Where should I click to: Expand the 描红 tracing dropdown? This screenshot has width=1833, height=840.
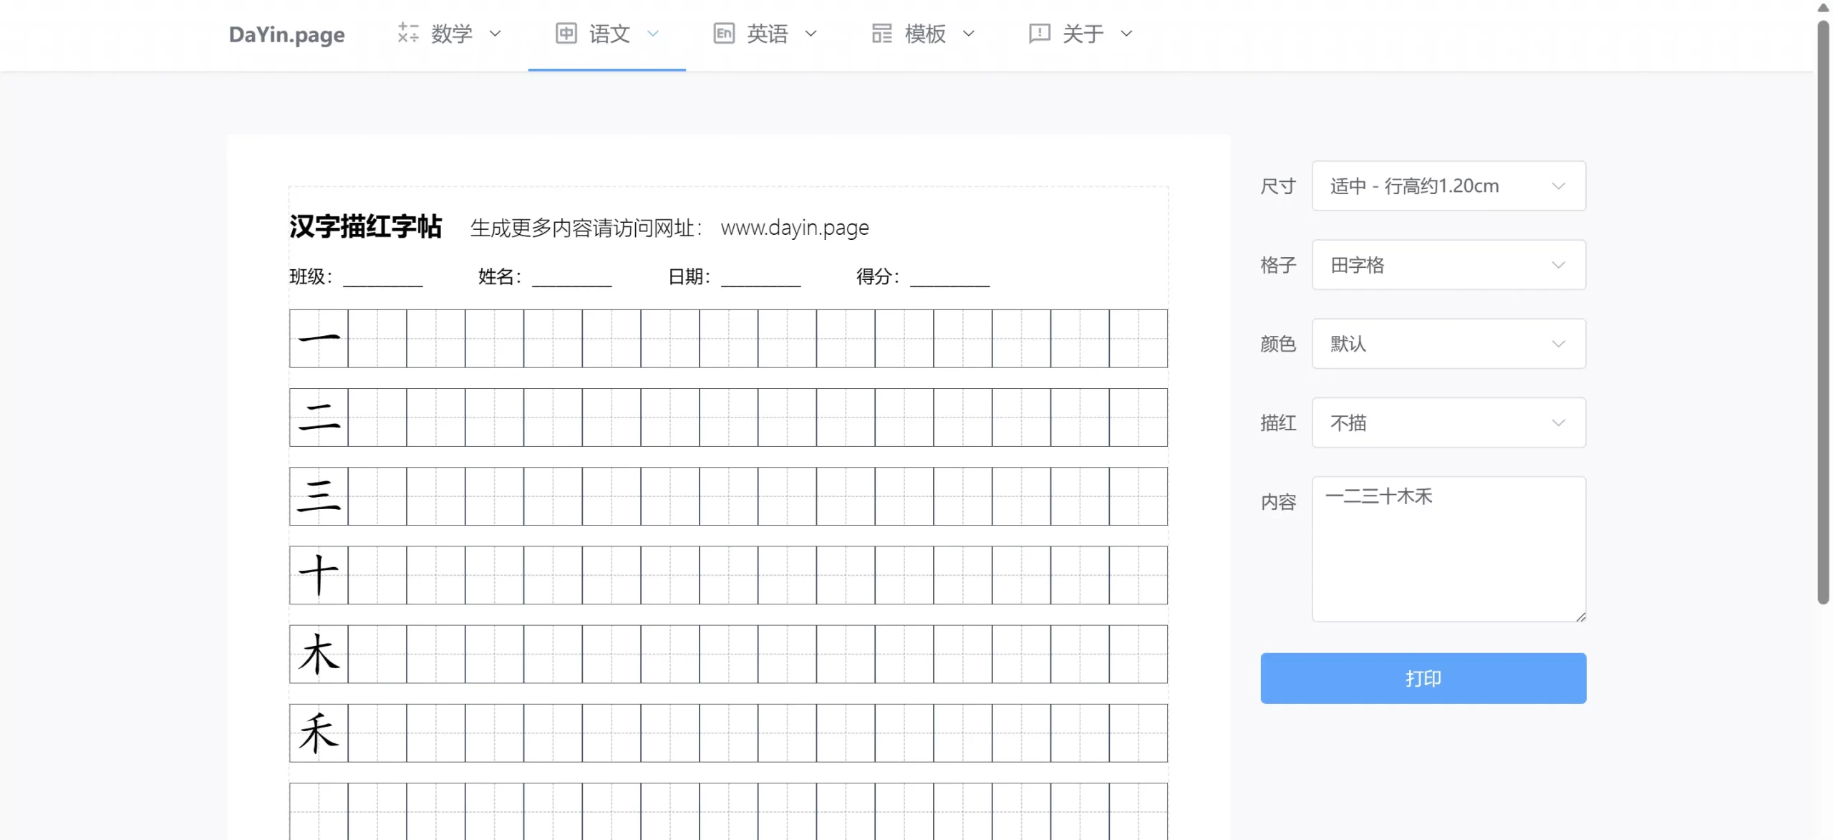tap(1448, 423)
